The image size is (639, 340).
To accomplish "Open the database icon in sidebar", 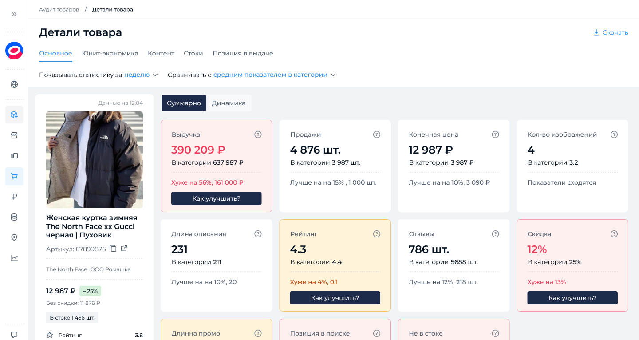I will point(14,217).
